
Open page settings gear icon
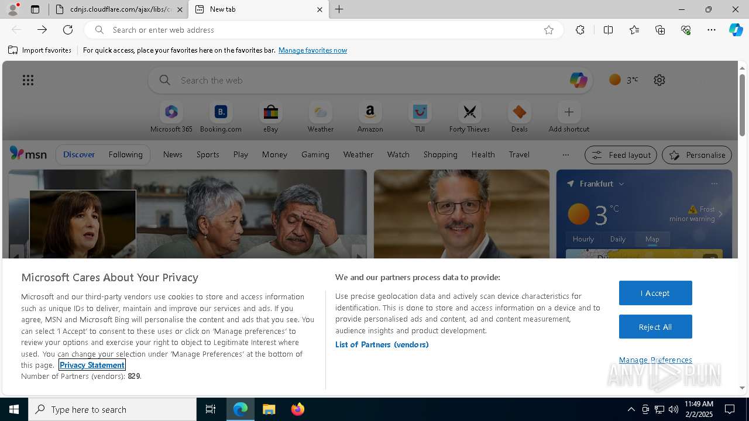tap(659, 80)
